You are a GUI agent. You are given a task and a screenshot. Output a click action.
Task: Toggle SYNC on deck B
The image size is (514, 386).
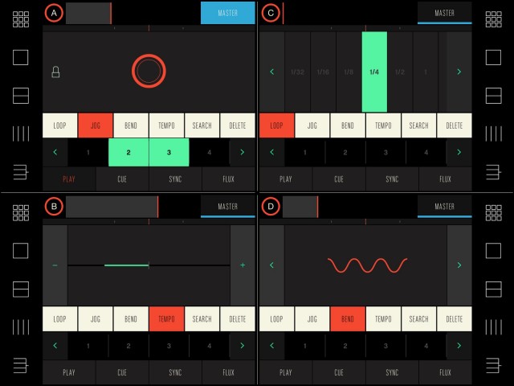(175, 372)
